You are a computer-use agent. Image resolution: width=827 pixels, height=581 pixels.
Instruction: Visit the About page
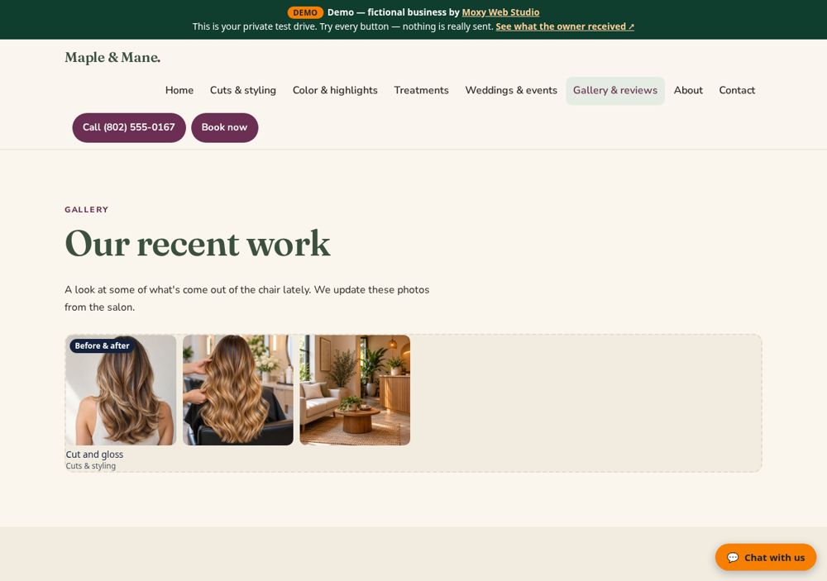(x=688, y=90)
